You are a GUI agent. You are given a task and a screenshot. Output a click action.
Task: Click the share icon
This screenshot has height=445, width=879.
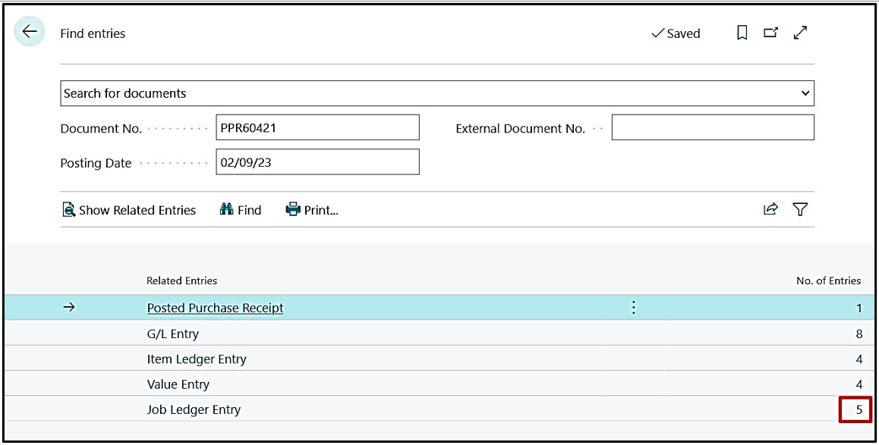point(770,210)
